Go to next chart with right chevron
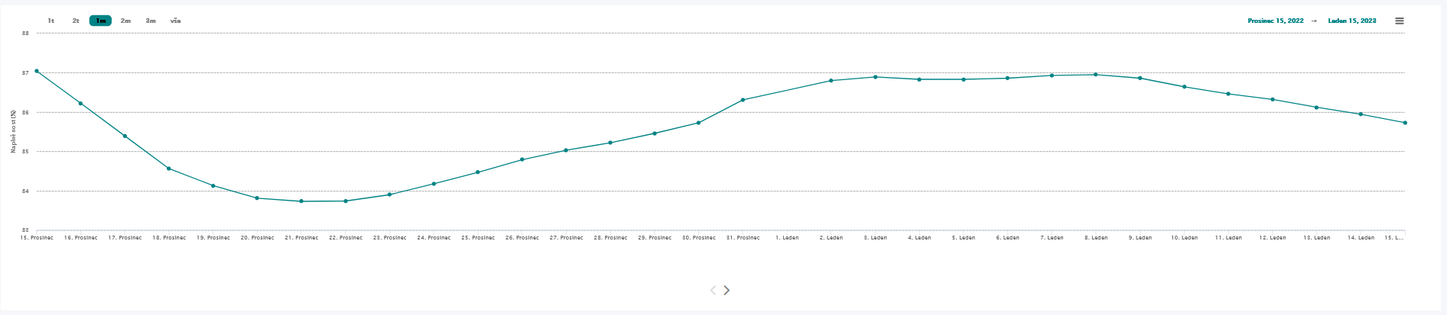1447x315 pixels. 727,290
